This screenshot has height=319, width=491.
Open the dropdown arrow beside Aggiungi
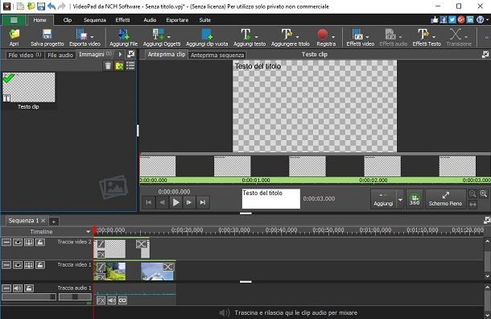[400, 199]
